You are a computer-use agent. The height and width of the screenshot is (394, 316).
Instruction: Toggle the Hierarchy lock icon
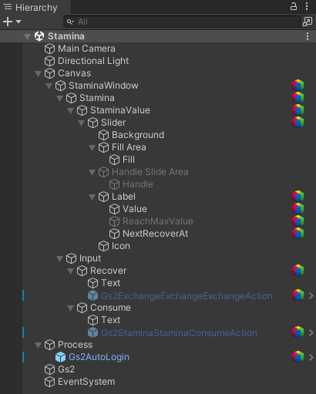click(x=294, y=6)
